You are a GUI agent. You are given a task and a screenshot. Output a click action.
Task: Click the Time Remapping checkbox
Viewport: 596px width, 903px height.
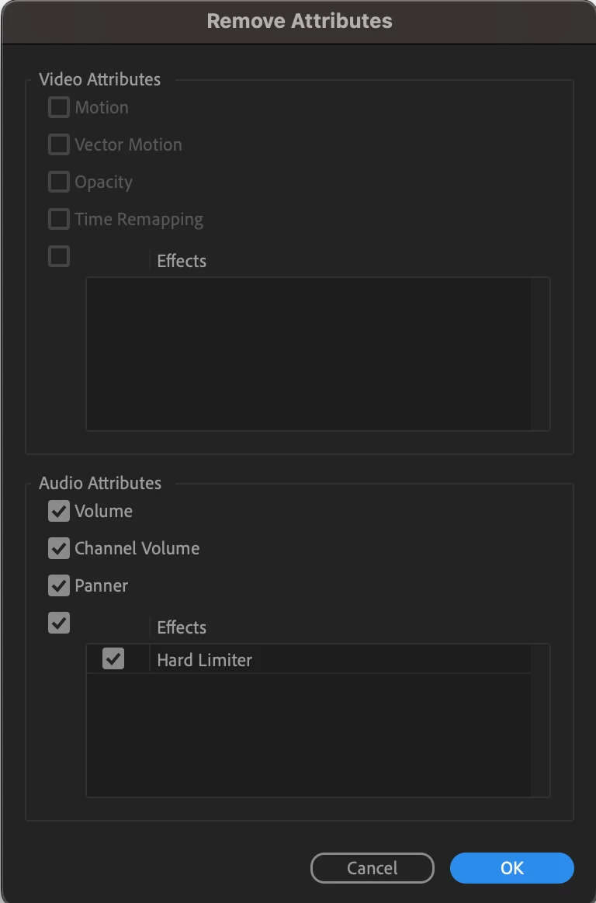(59, 220)
